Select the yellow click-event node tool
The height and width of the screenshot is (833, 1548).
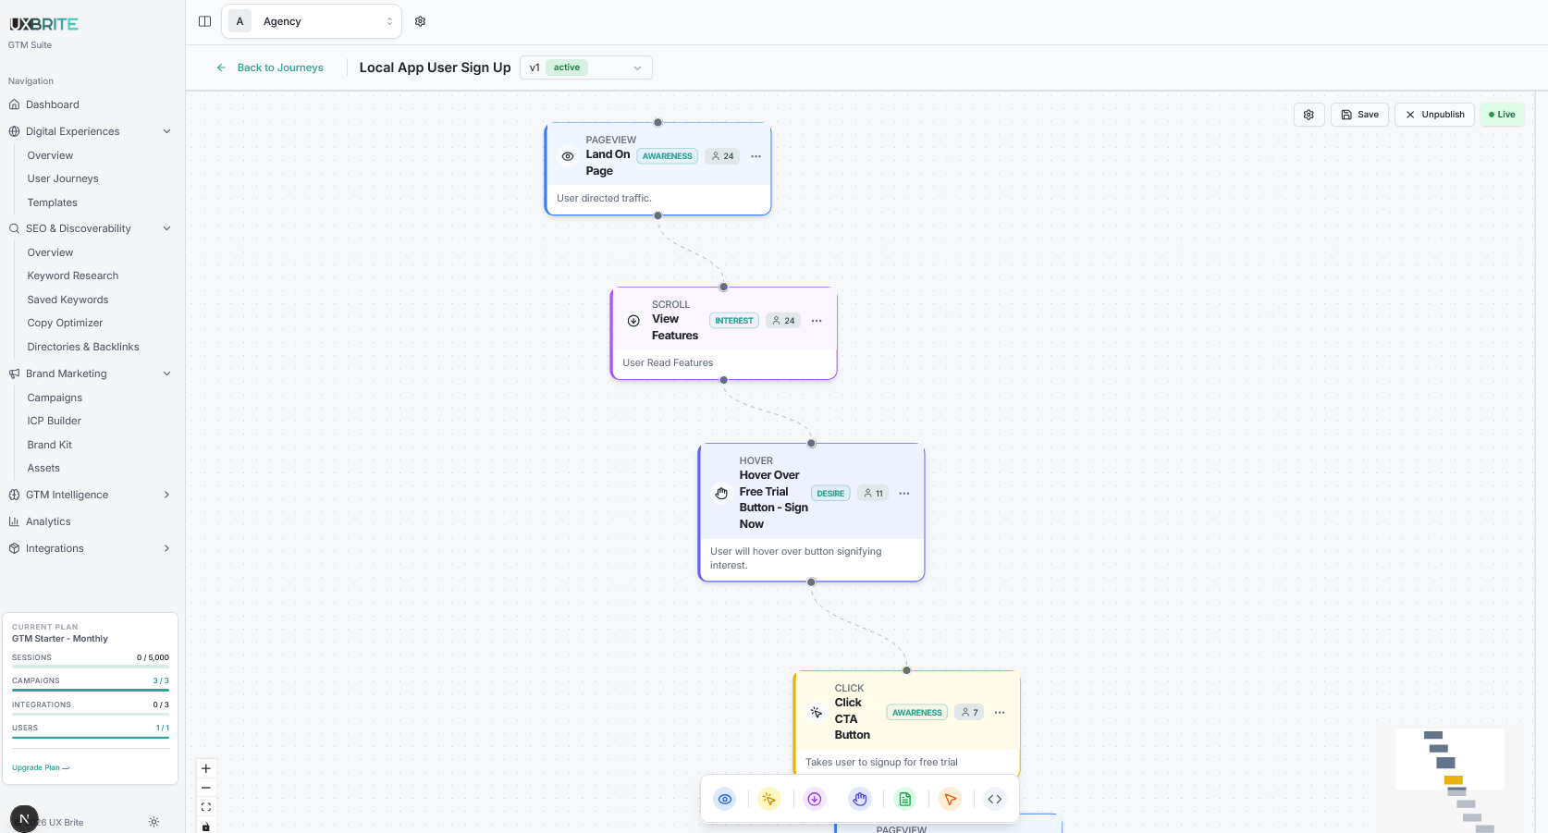(769, 799)
